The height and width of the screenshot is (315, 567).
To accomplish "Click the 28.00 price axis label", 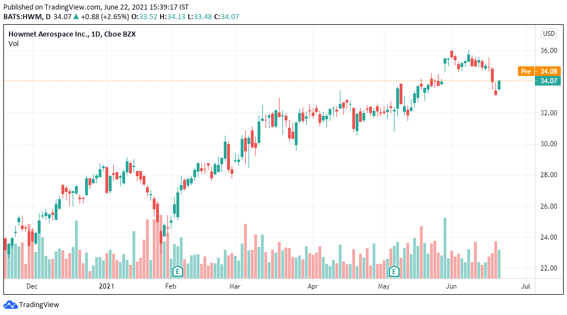I will (548, 175).
